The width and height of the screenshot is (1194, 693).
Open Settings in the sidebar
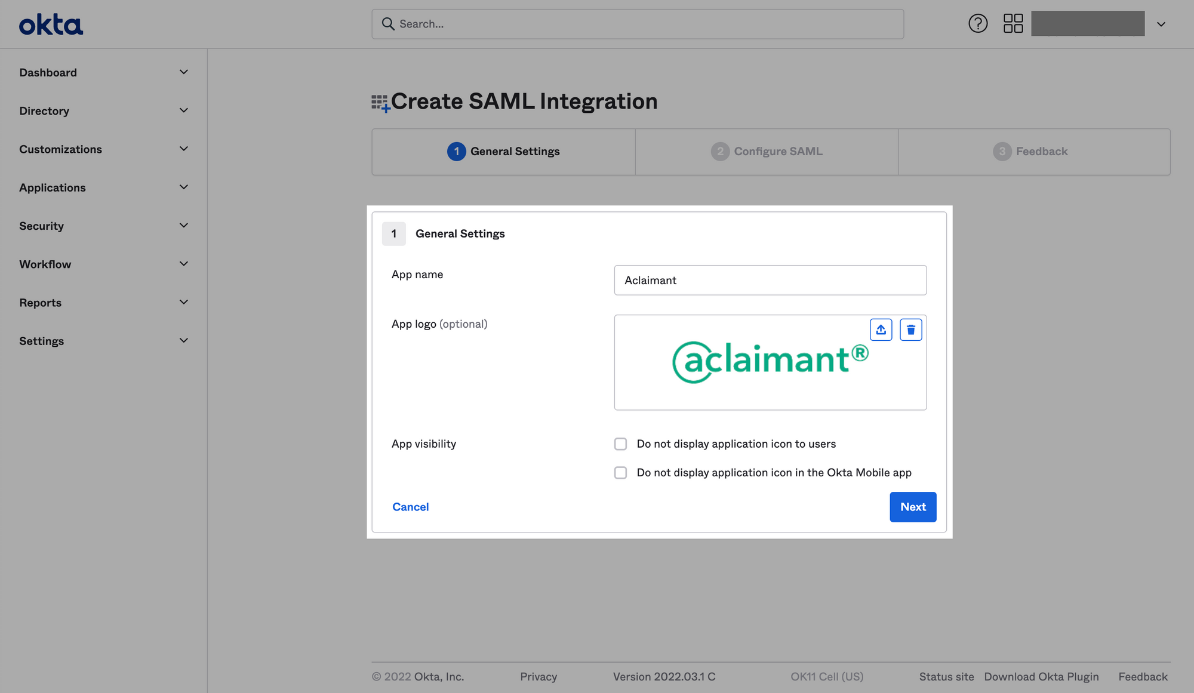[41, 341]
